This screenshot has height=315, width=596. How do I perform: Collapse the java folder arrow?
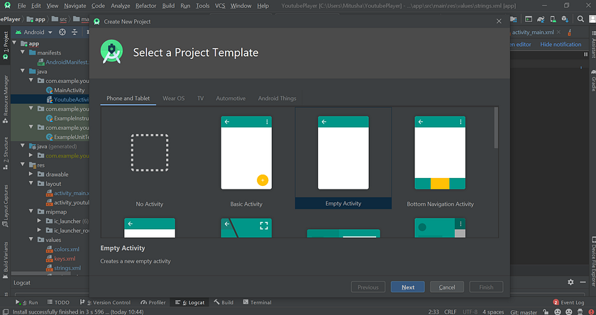pyautogui.click(x=23, y=71)
